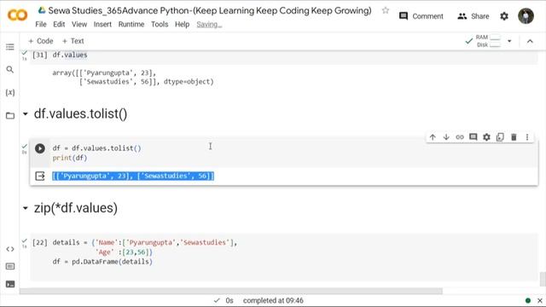The width and height of the screenshot is (546, 307).
Task: Click the highlighted output list text
Action: (x=133, y=177)
